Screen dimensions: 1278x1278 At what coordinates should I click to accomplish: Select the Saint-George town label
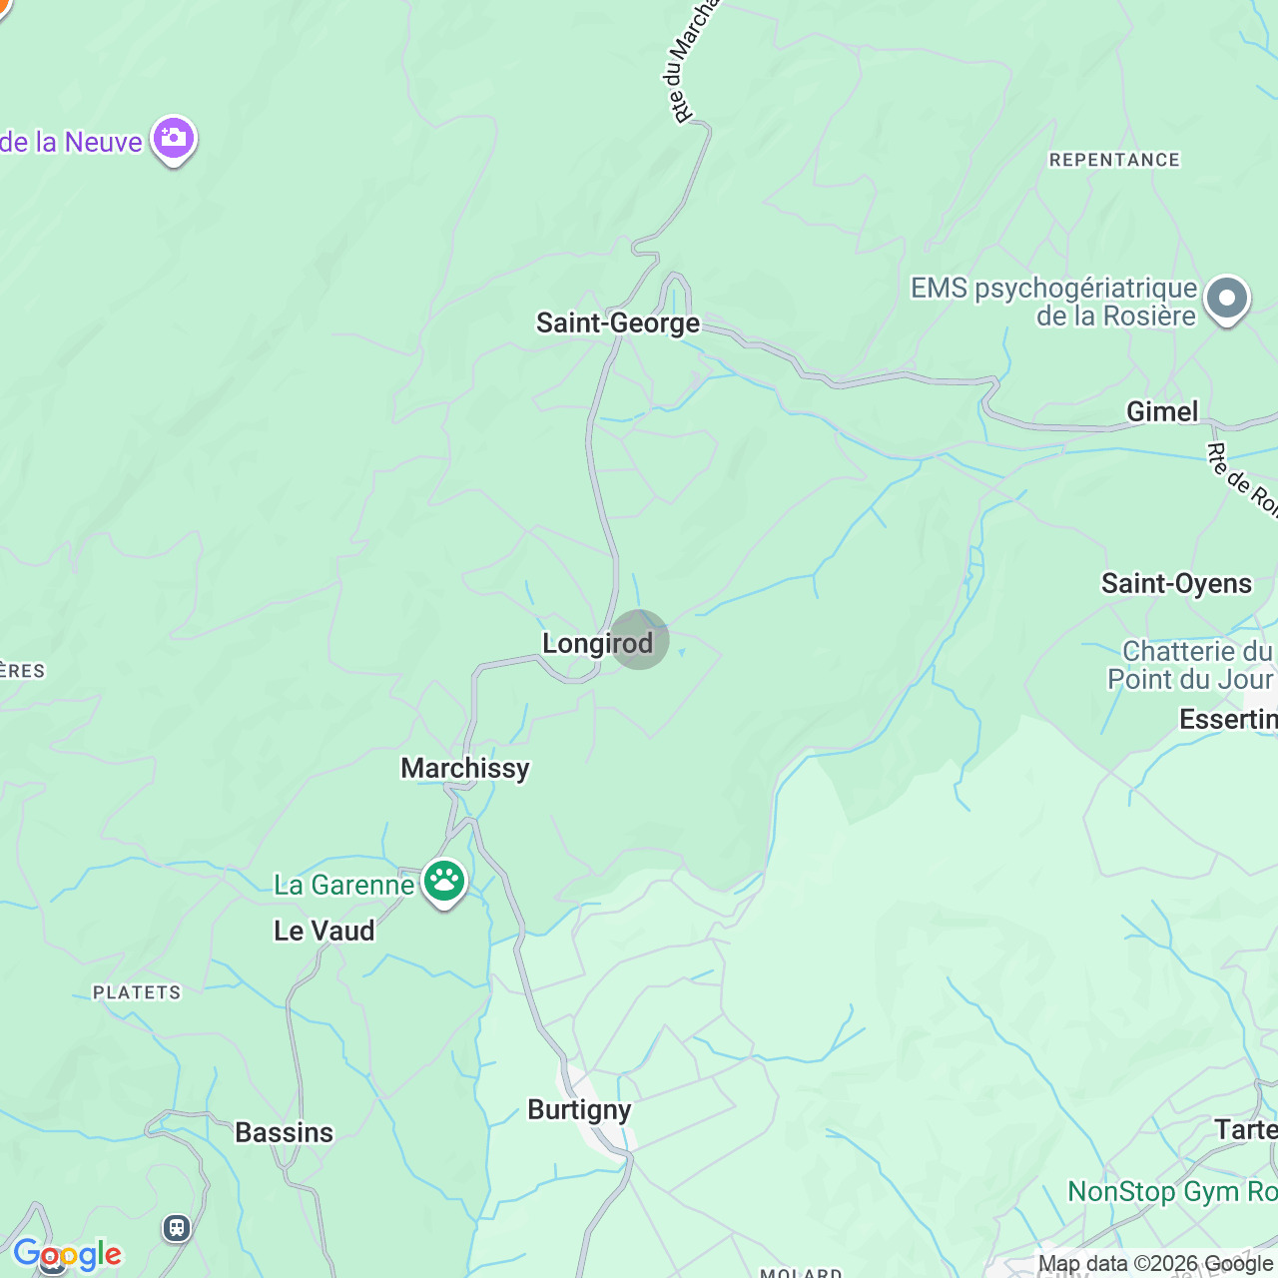click(x=618, y=323)
